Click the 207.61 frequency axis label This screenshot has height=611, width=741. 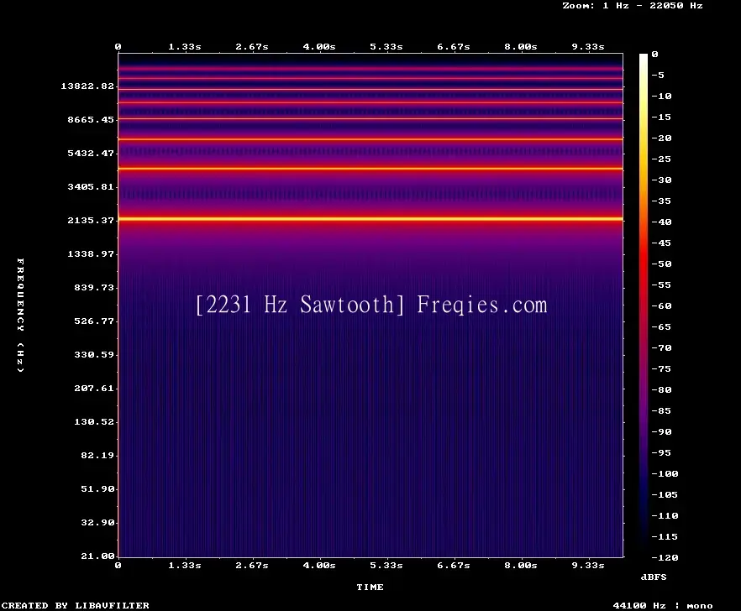point(94,388)
